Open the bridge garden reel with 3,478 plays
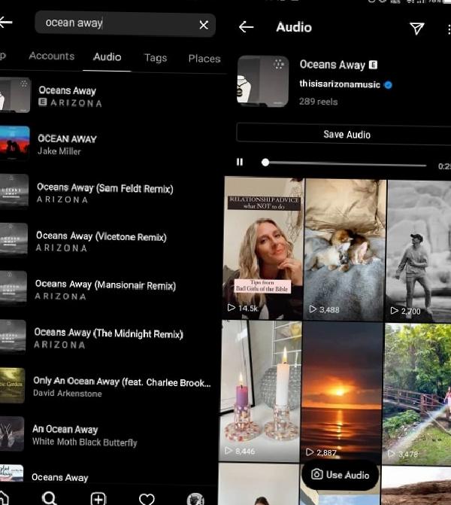This screenshot has width=451, height=505. pos(417,394)
